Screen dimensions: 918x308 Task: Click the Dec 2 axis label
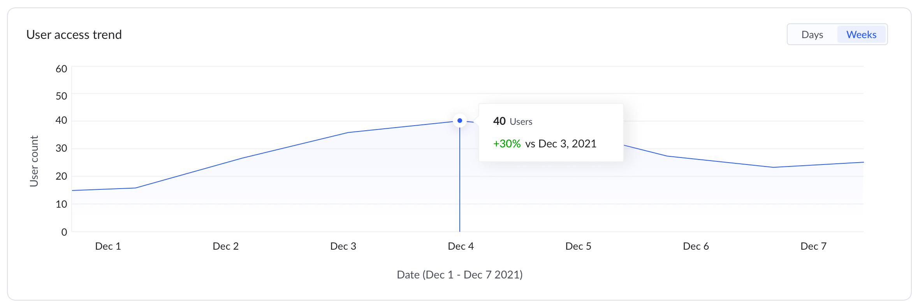[x=225, y=246]
